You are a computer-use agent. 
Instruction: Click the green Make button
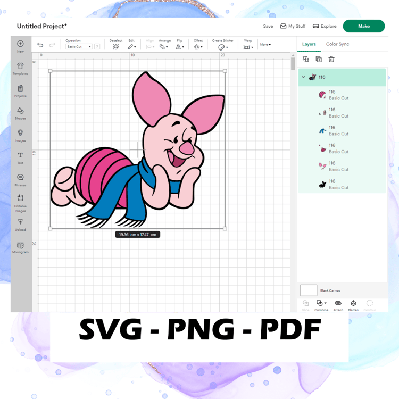click(x=364, y=26)
